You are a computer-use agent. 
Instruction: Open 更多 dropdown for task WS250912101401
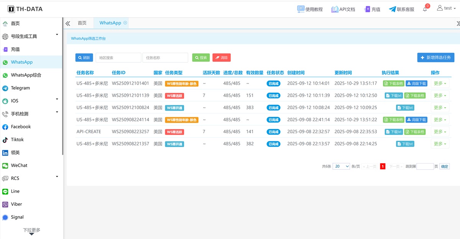point(440,83)
